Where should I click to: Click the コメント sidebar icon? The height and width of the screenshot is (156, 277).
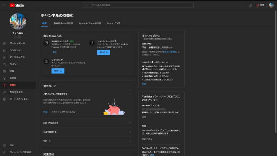point(5,64)
